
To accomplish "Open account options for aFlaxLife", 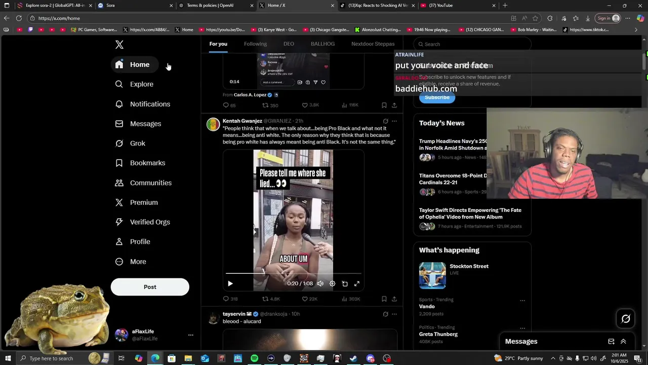I will coord(191,335).
